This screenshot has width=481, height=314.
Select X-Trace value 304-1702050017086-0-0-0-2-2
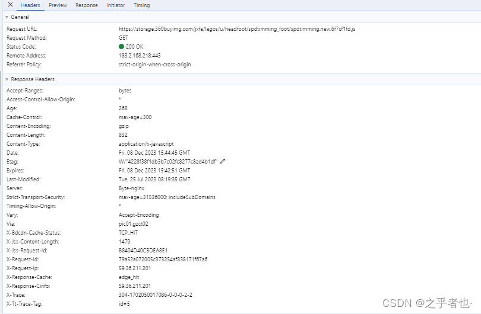pyautogui.click(x=155, y=294)
